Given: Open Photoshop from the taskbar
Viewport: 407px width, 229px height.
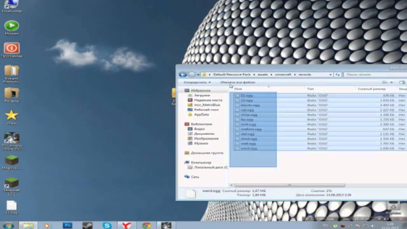Looking at the screenshot, I should 67,226.
